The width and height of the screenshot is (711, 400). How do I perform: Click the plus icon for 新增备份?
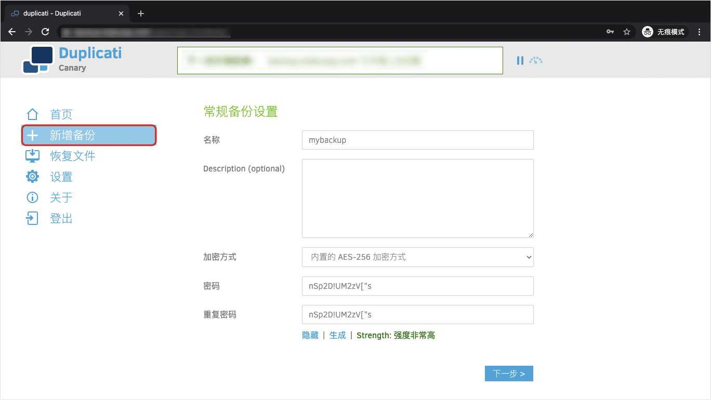coord(32,135)
